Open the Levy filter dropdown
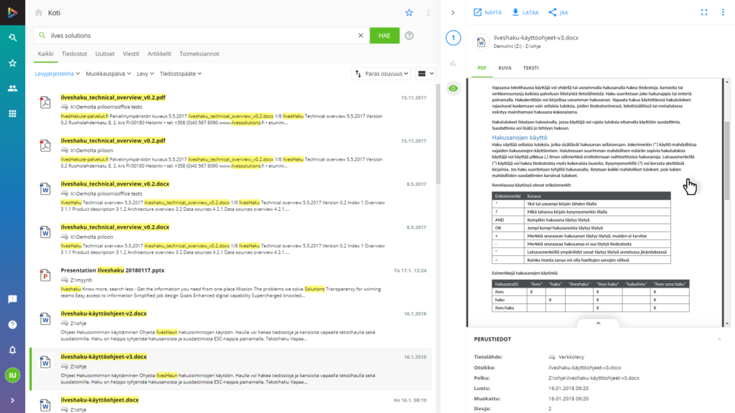Viewport: 735px width, 413px height. pos(145,74)
